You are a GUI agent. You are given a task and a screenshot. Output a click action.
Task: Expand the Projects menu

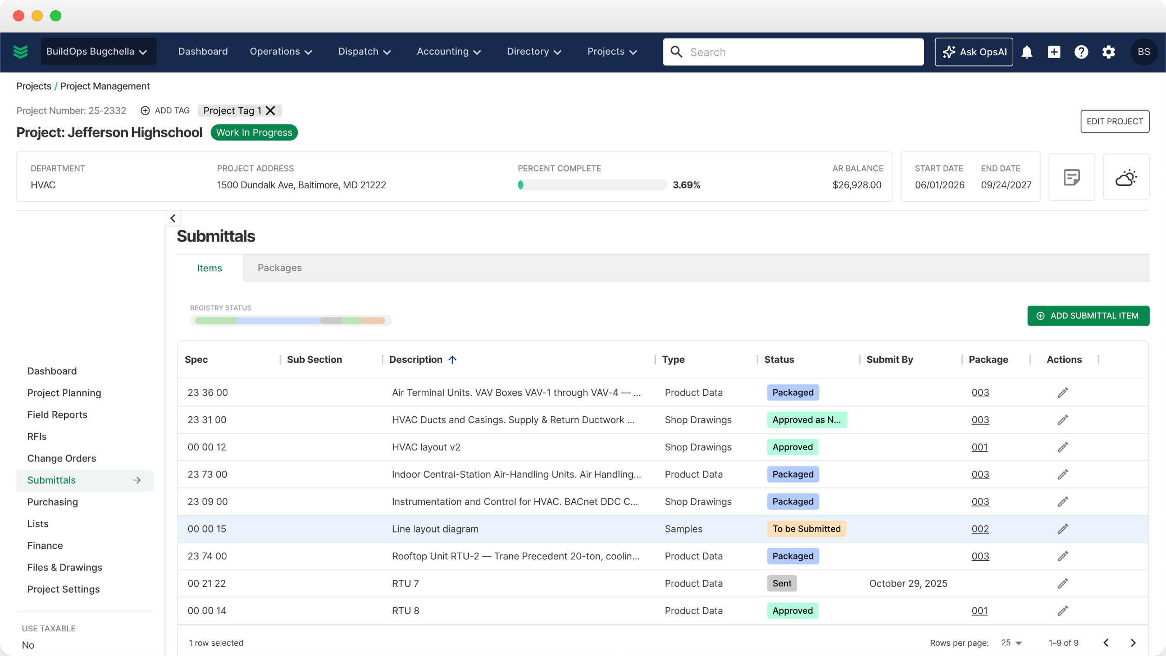click(x=612, y=52)
